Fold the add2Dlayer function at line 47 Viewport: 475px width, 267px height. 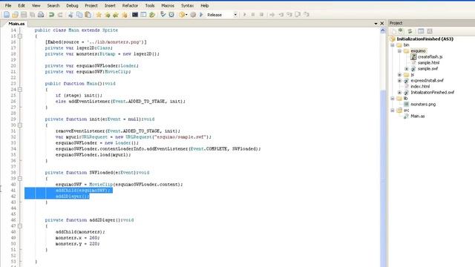pos(20,225)
